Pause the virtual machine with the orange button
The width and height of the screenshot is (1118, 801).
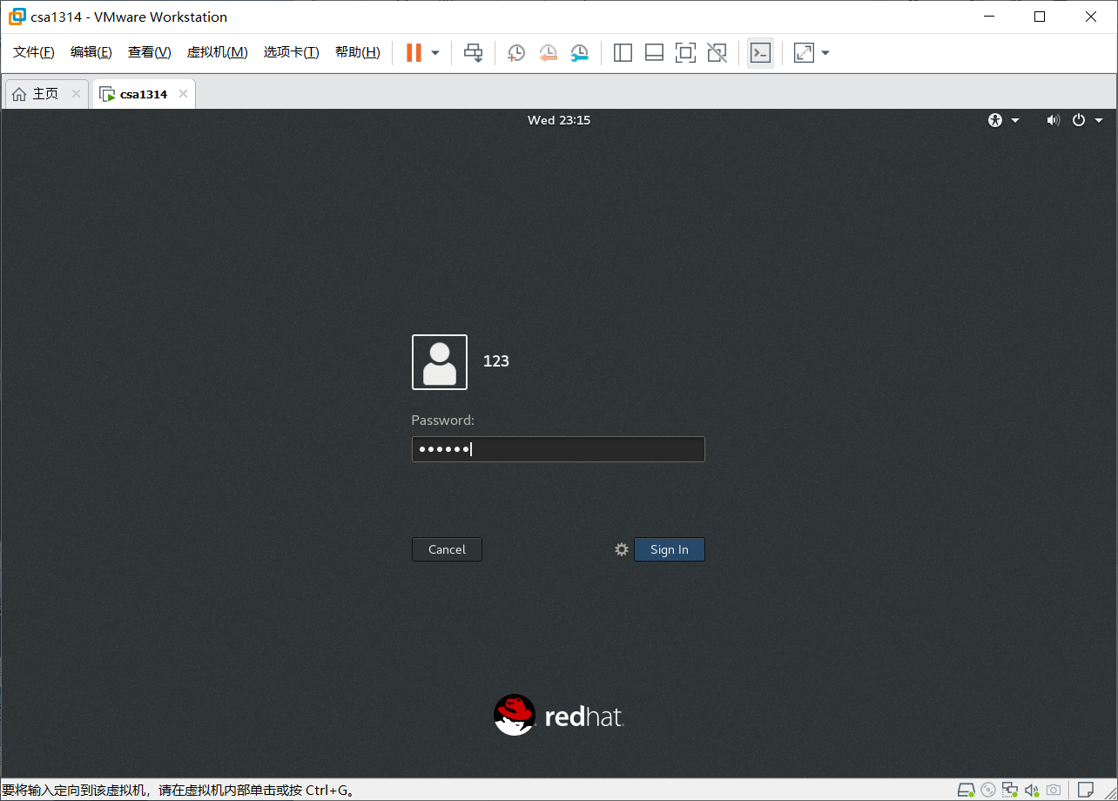(x=414, y=53)
